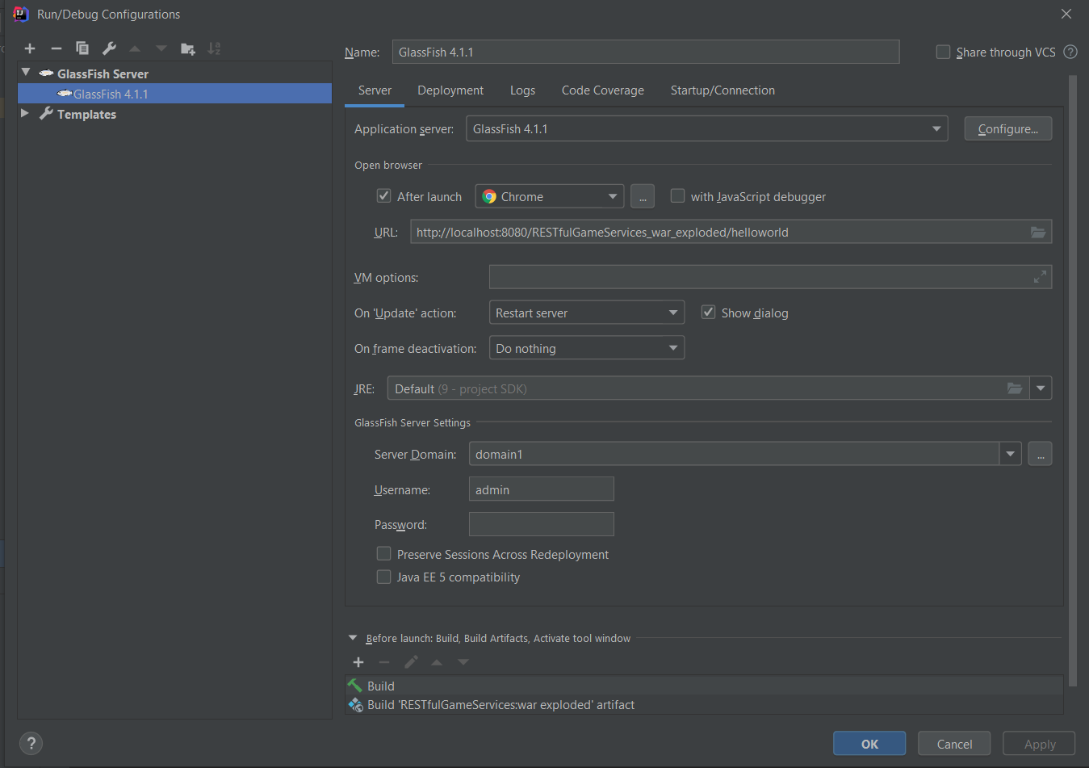This screenshot has width=1089, height=768.
Task: Switch to the Logs tab
Action: (x=522, y=90)
